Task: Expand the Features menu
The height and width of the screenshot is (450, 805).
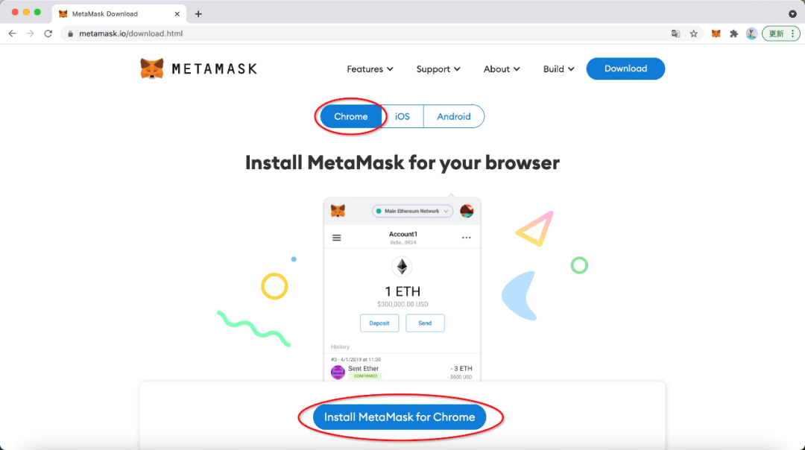Action: (x=370, y=69)
